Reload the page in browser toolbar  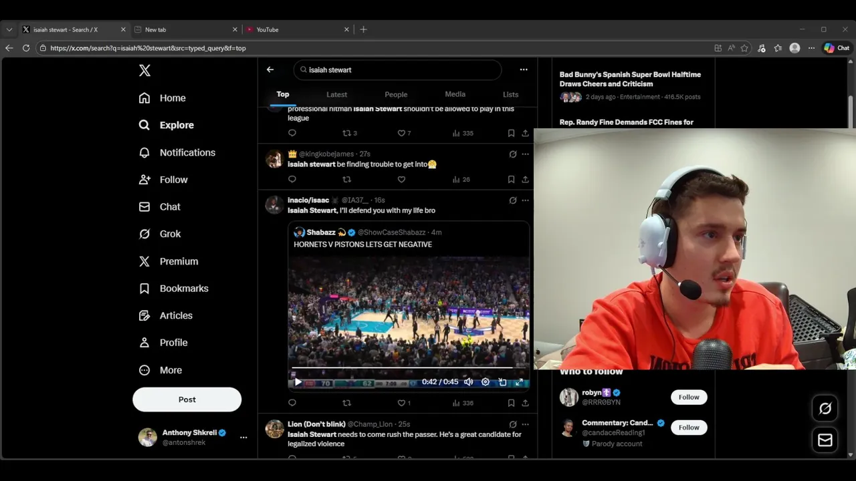click(x=26, y=48)
